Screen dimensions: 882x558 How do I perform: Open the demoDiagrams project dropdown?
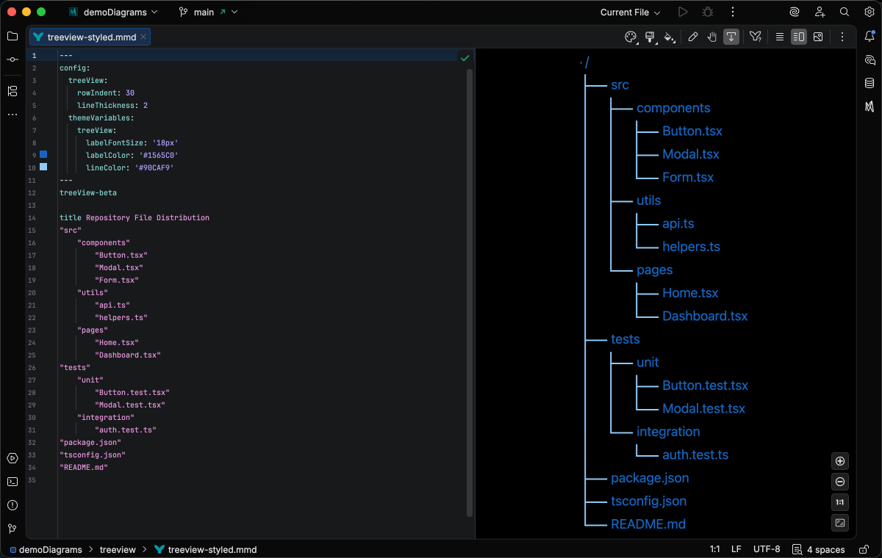click(x=112, y=12)
